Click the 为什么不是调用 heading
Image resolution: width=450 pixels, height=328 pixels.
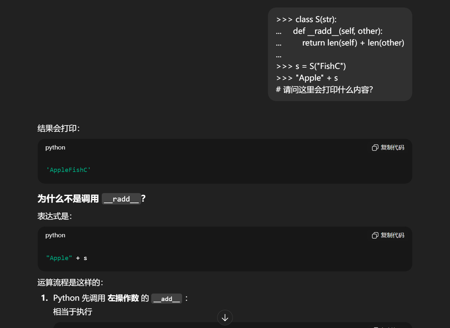pyautogui.click(x=68, y=199)
